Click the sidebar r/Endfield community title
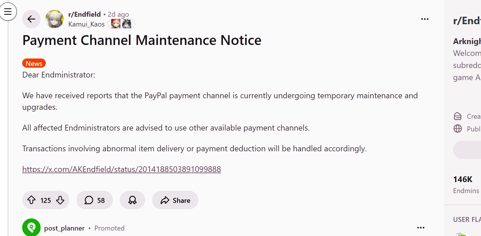This screenshot has width=481, height=236. pyautogui.click(x=467, y=21)
